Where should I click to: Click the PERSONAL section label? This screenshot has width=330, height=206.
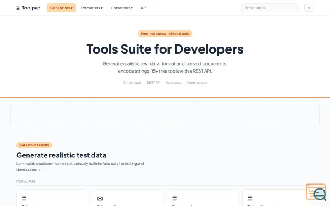click(26, 181)
